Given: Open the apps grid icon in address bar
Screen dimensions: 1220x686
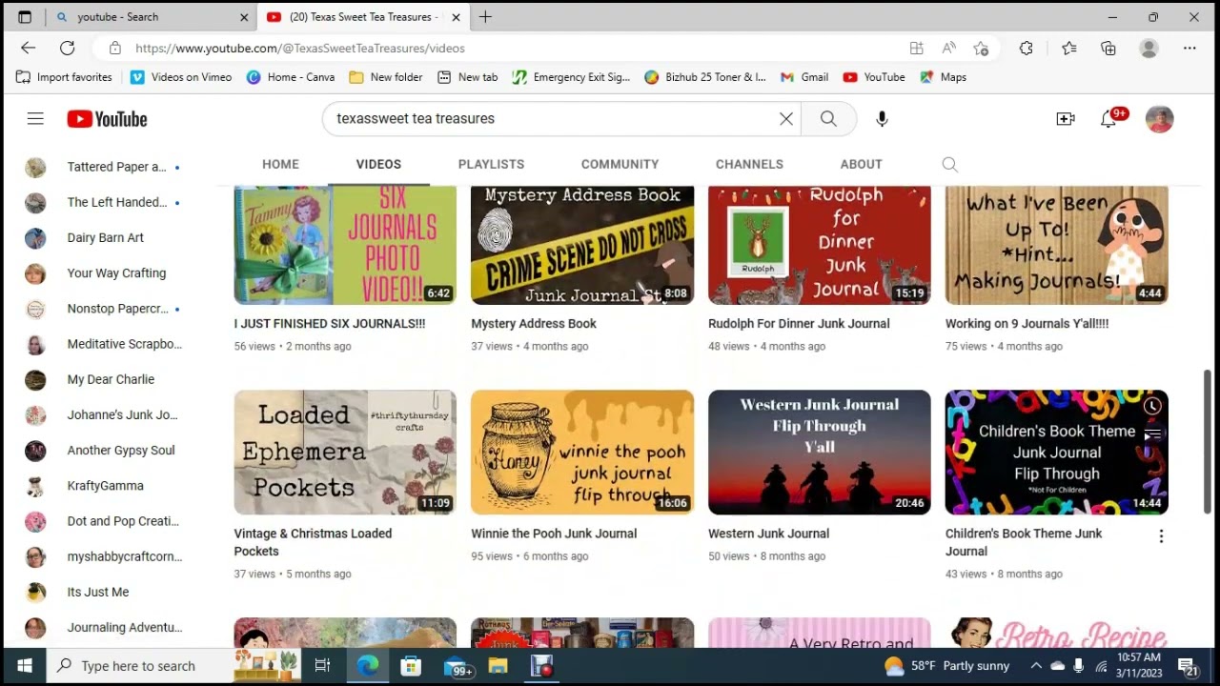Looking at the screenshot, I should click(x=916, y=48).
